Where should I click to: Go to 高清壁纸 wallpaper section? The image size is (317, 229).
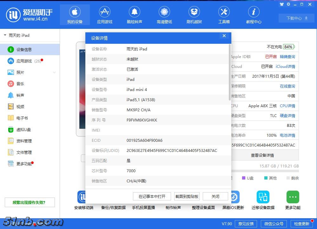[164, 15]
